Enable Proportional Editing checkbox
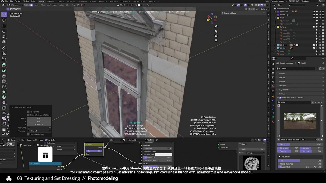 click(x=28, y=134)
